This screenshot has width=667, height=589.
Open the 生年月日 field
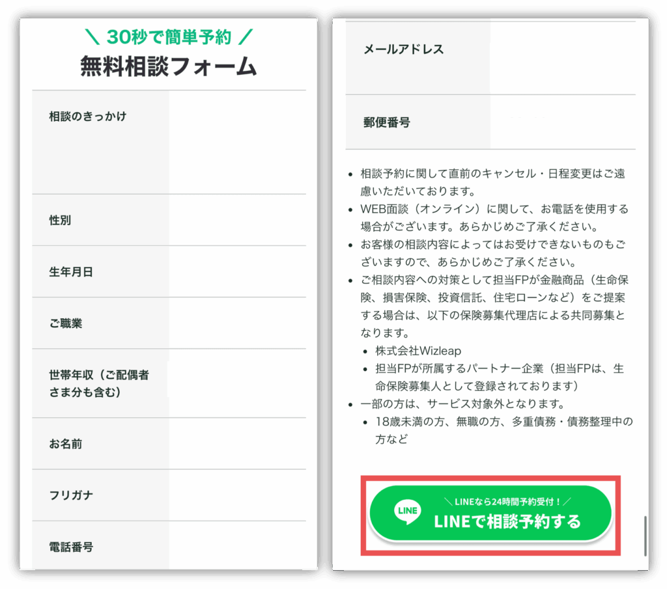237,271
